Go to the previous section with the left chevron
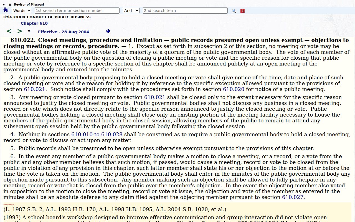The width and height of the screenshot is (355, 222). point(9,31)
